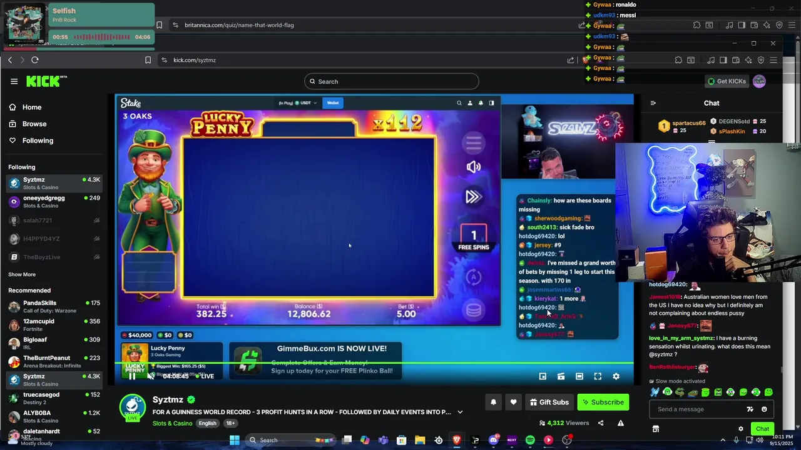Image resolution: width=801 pixels, height=450 pixels.
Task: Open extensions icon in Kick browser toolbar
Action: 678,60
